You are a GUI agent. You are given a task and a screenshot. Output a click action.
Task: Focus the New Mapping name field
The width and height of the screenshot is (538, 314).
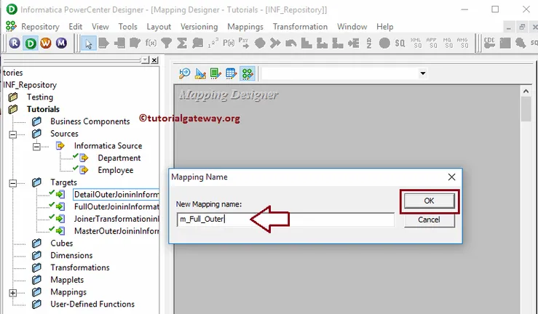tap(285, 220)
